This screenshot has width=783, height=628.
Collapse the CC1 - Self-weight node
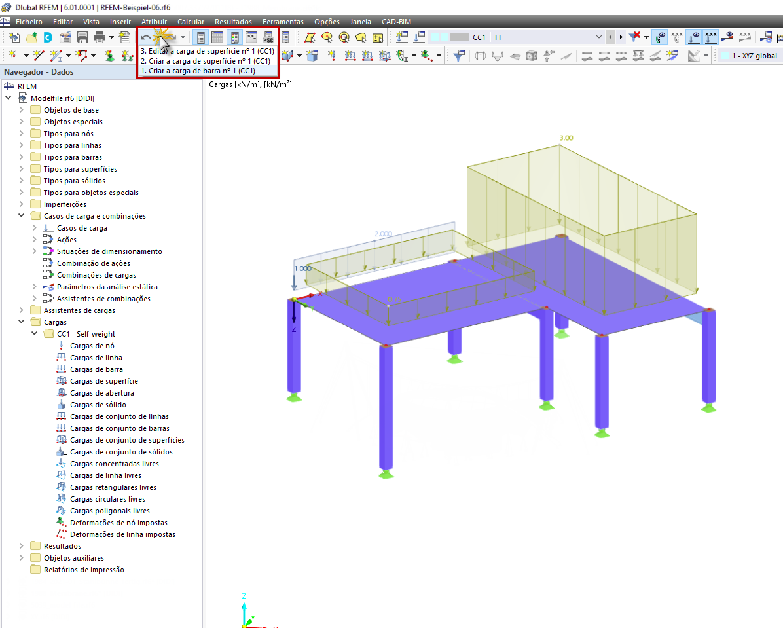pos(35,333)
